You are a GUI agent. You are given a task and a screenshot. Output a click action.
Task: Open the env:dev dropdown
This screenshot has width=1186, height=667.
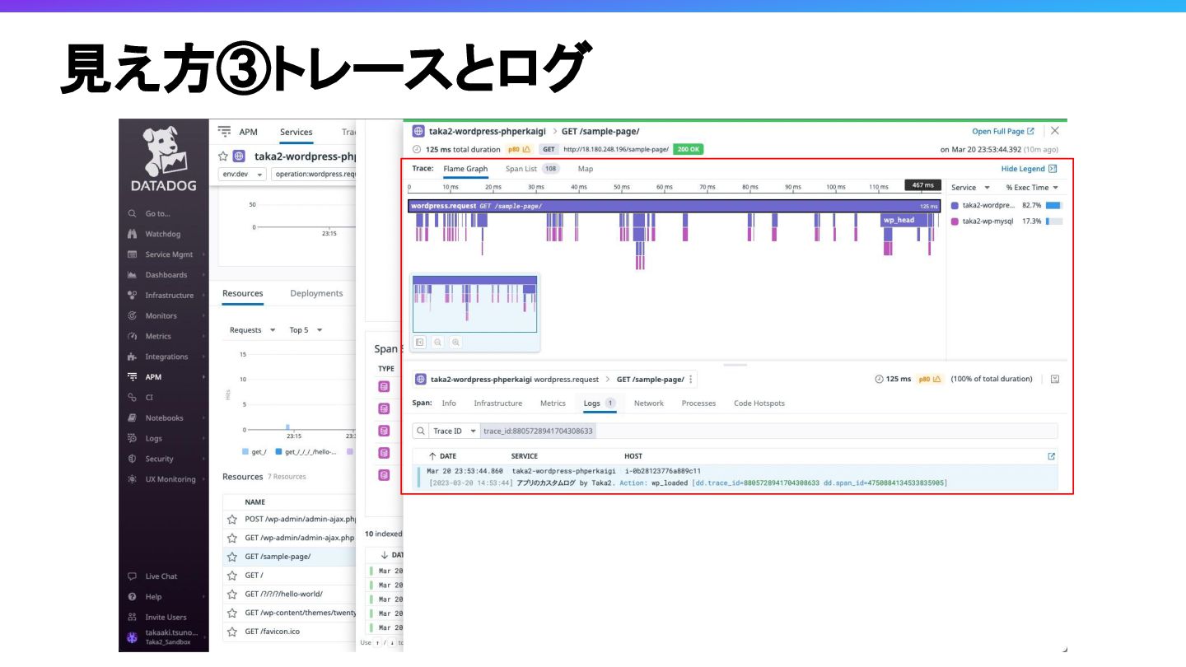point(242,175)
